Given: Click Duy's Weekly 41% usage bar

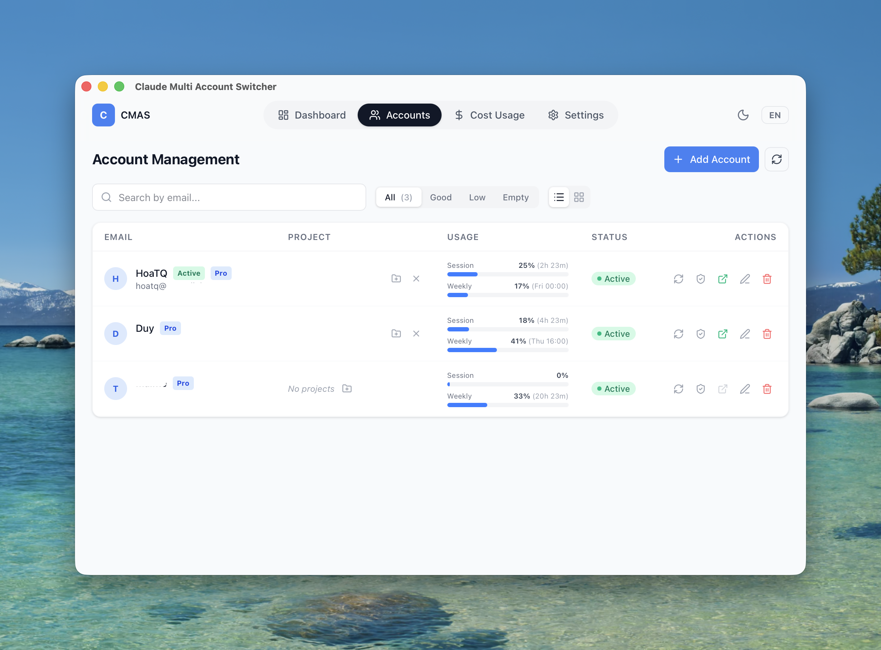Looking at the screenshot, I should click(508, 350).
